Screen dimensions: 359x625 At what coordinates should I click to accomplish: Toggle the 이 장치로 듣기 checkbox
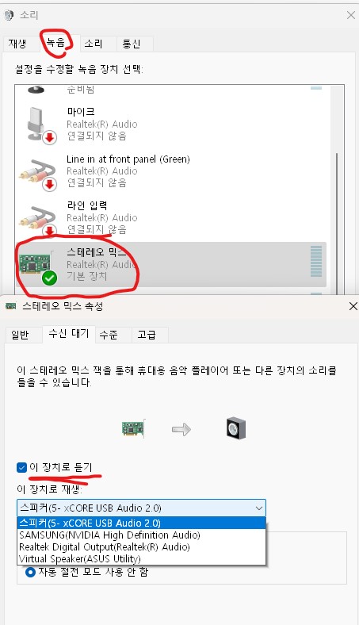click(21, 467)
